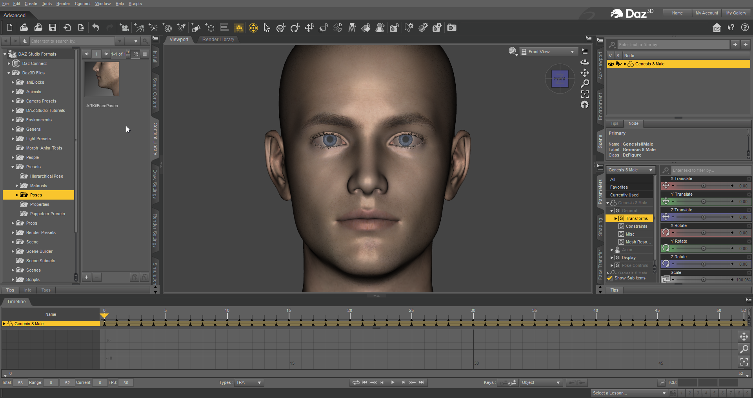
Task: Toggle visibility eye of Genesis 8 Male
Action: [611, 64]
